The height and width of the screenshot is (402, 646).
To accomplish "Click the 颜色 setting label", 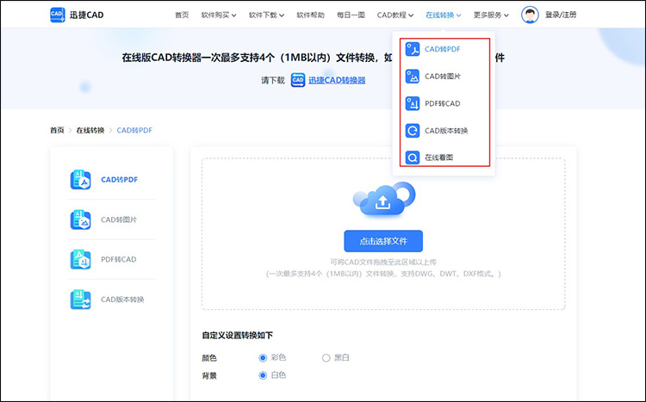I will [209, 358].
